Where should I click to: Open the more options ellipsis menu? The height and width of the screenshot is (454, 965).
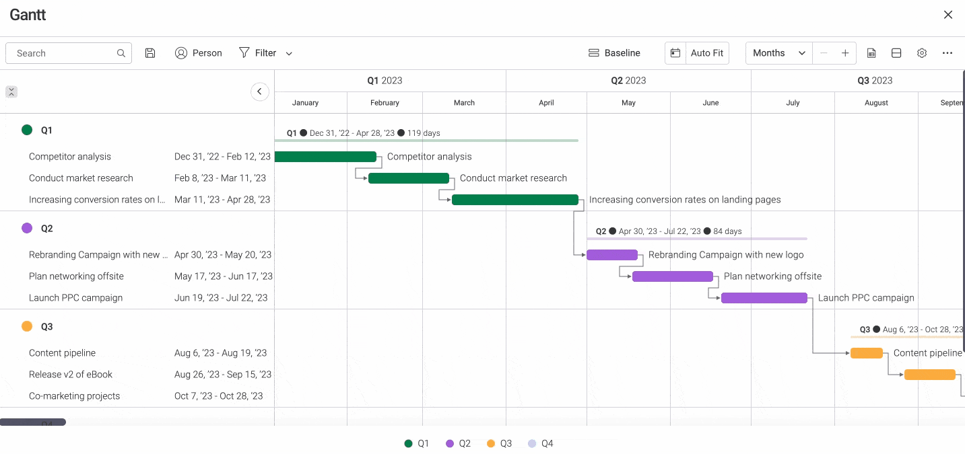pos(947,52)
